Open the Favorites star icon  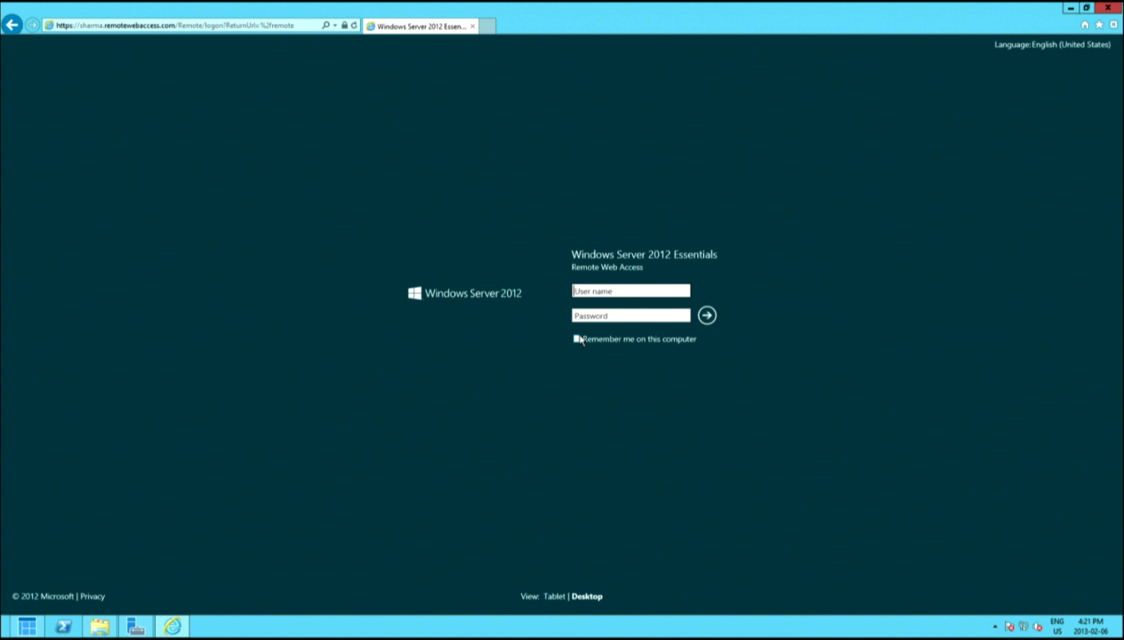(1099, 25)
